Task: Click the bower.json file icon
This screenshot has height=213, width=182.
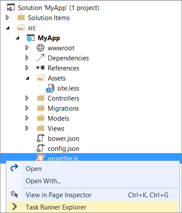Action: 40,138
